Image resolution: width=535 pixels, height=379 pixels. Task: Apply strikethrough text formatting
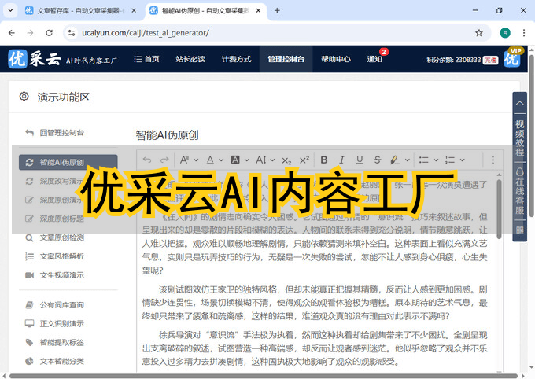376,160
